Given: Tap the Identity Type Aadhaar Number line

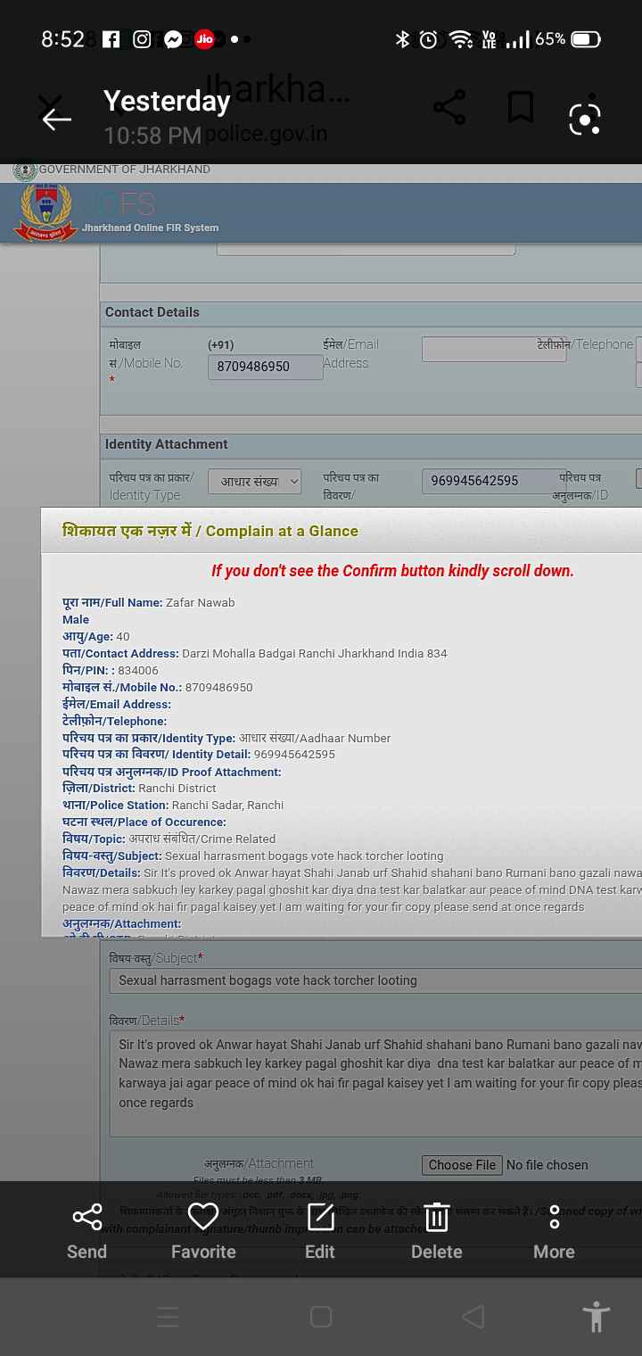Looking at the screenshot, I should pos(226,738).
